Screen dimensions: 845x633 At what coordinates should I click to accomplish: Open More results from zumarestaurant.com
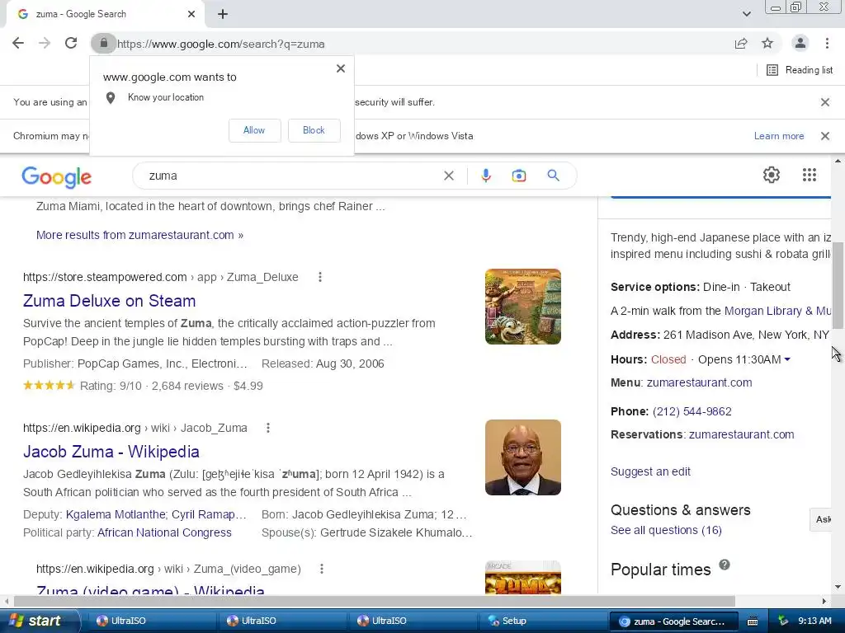coord(139,235)
